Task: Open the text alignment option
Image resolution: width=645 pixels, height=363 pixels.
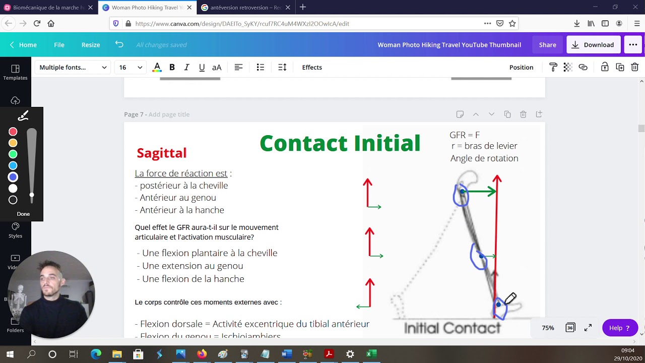Action: tap(238, 67)
